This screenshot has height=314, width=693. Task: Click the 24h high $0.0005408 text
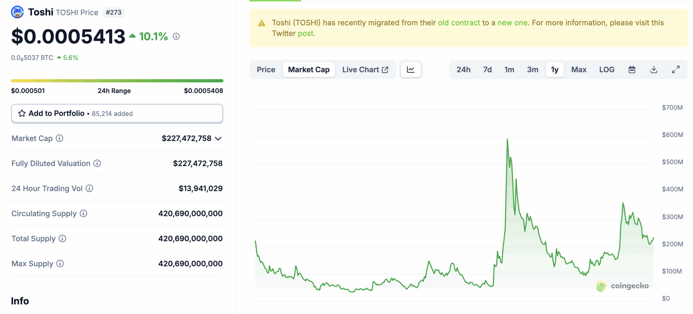[x=203, y=91]
